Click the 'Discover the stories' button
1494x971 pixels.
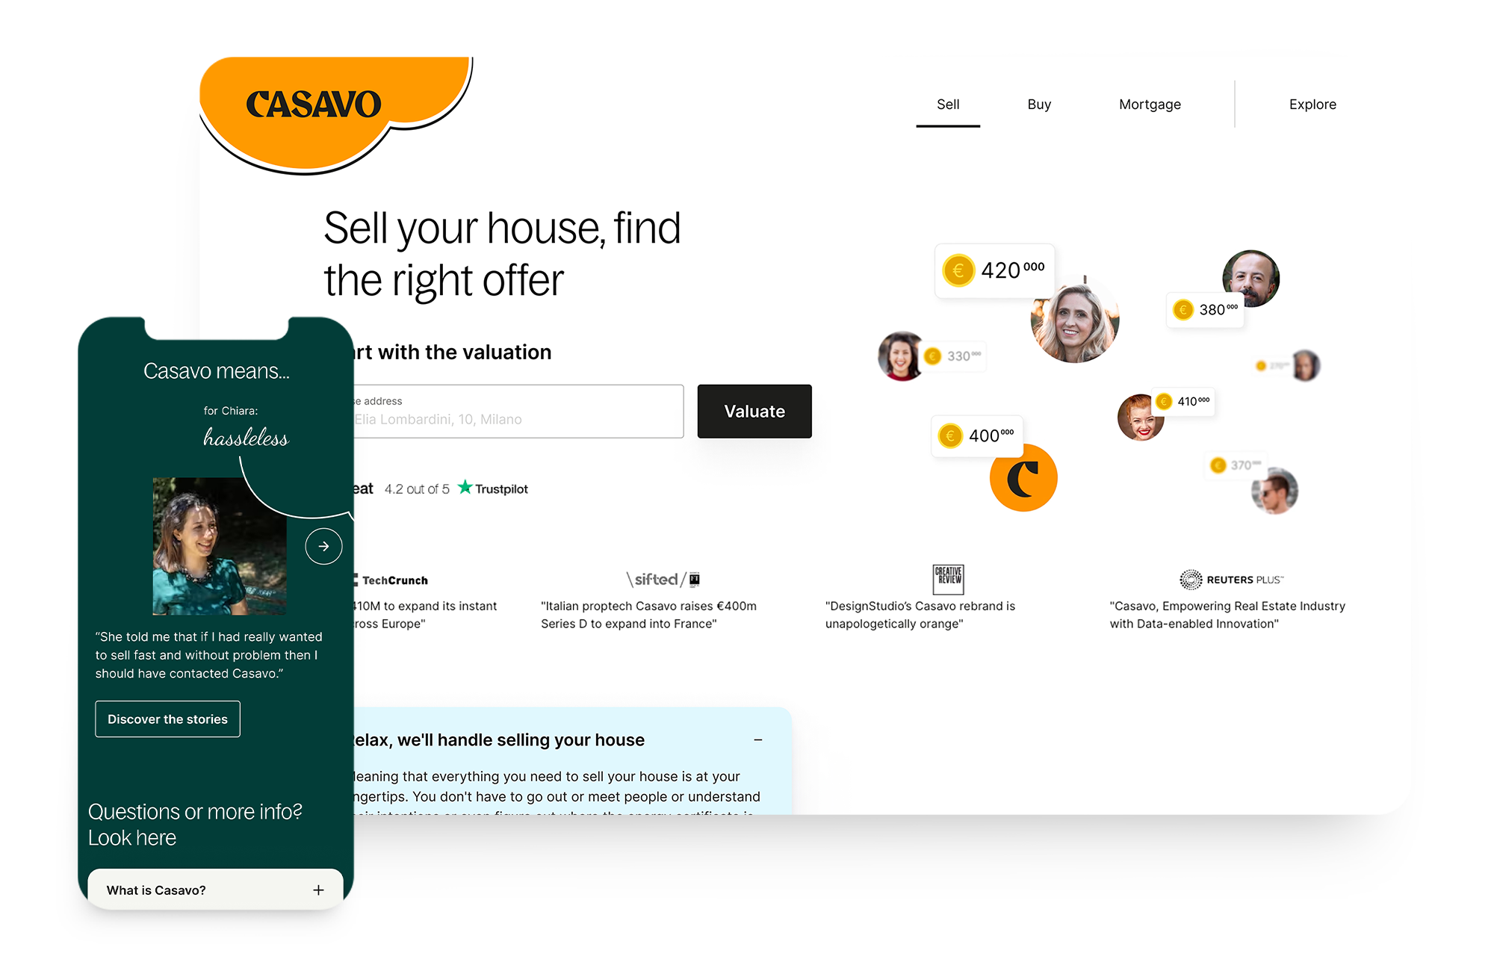click(x=167, y=719)
